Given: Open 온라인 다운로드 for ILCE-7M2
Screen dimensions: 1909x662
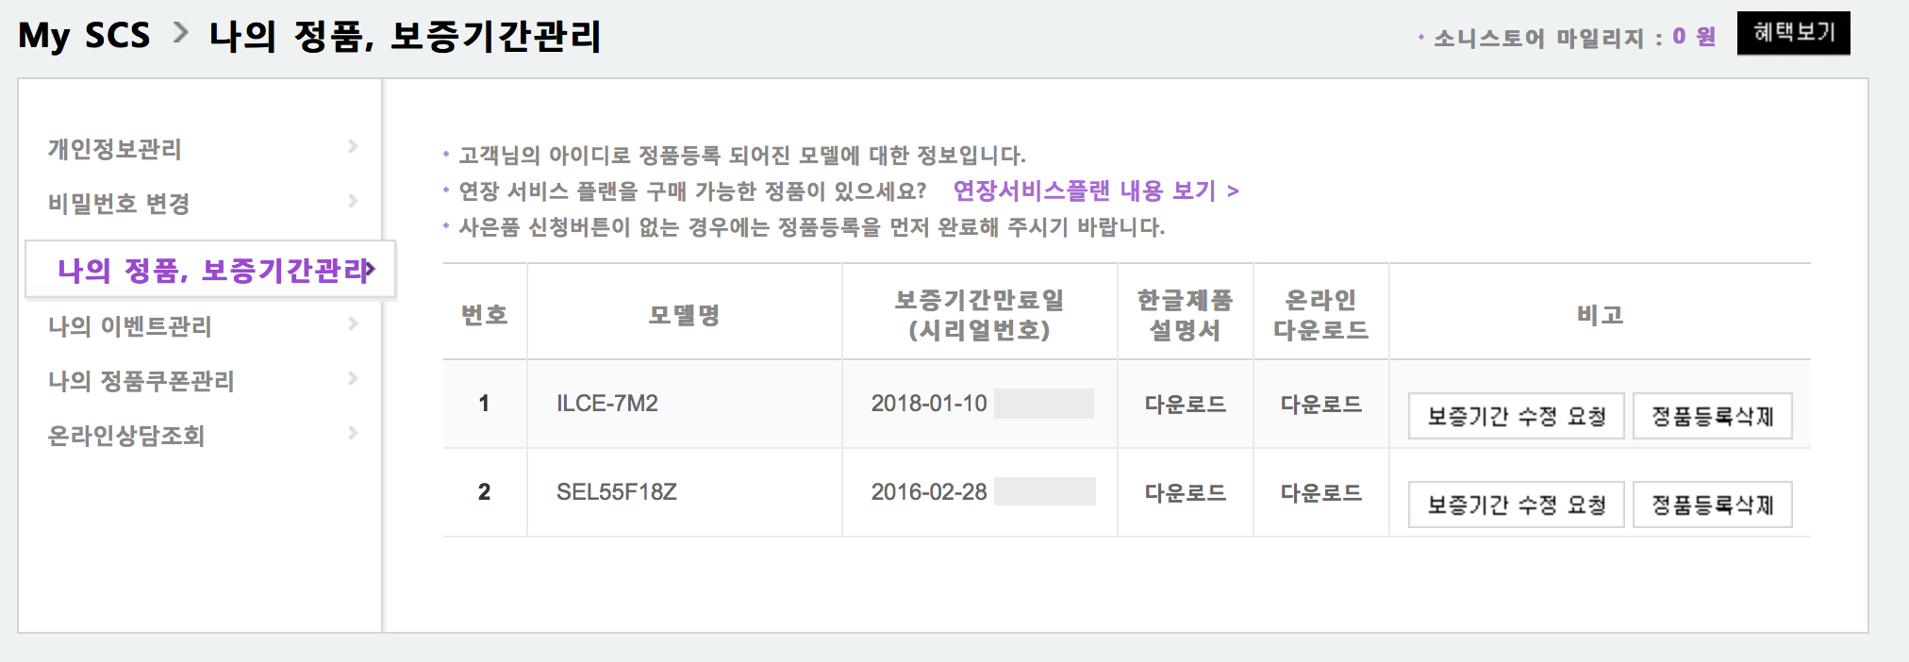Looking at the screenshot, I should tap(1320, 405).
